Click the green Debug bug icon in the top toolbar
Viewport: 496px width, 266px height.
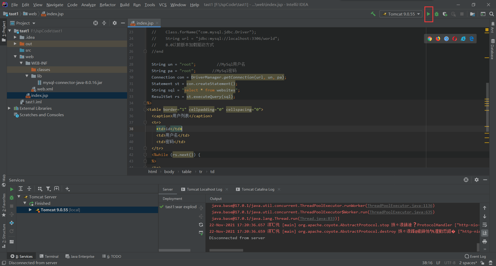[437, 14]
